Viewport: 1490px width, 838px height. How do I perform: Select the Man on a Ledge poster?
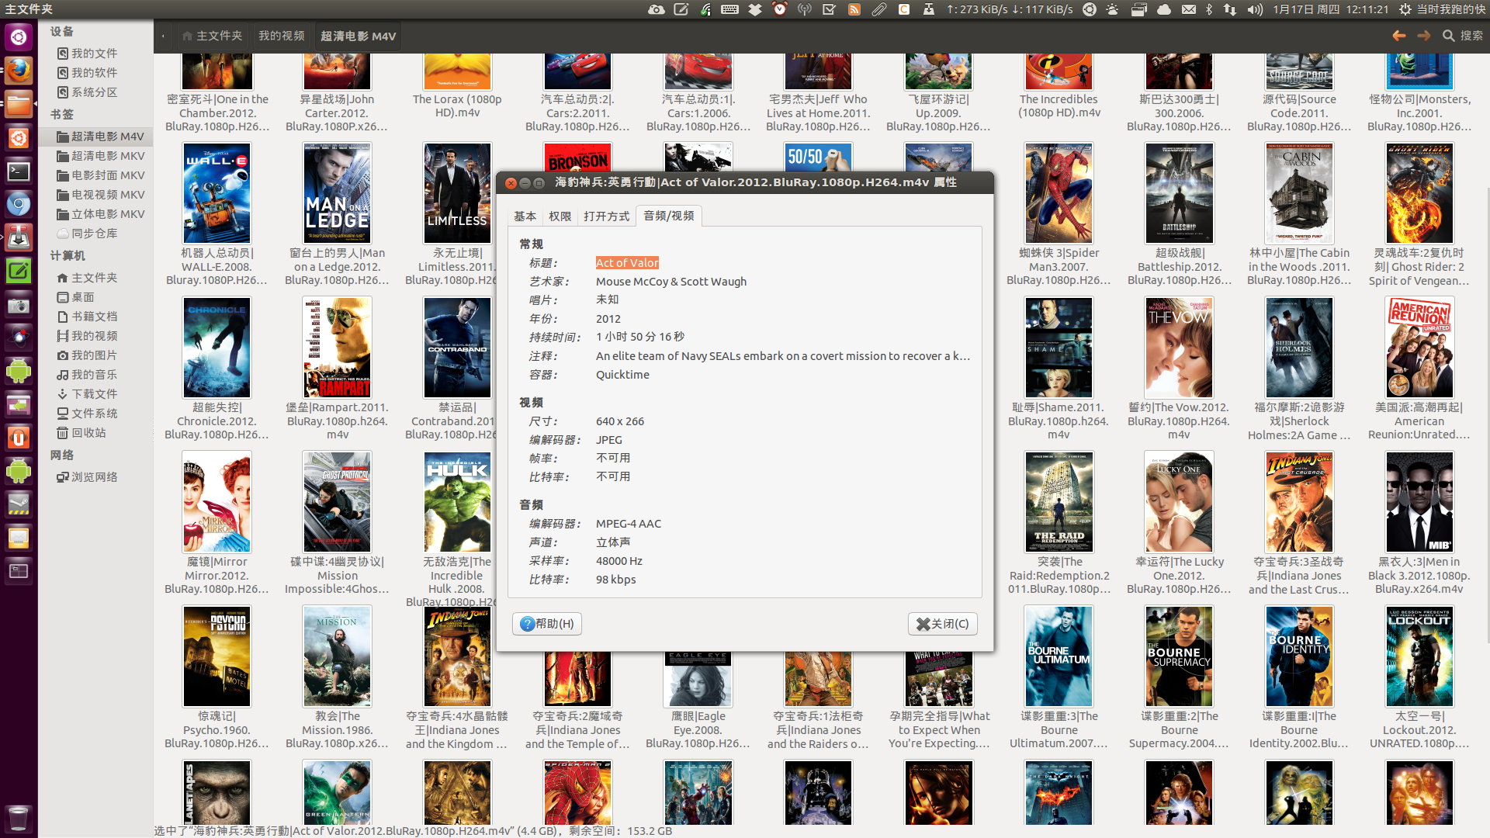337,193
